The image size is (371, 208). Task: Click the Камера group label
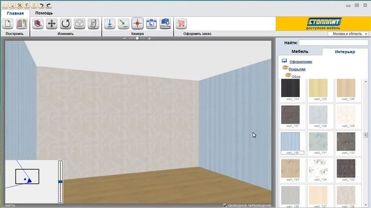tap(137, 34)
